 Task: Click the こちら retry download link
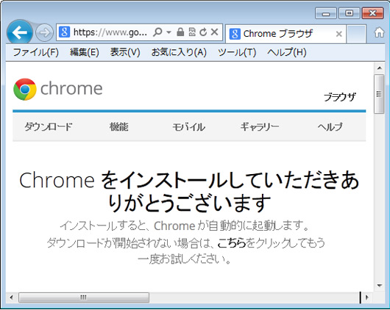coord(232,242)
